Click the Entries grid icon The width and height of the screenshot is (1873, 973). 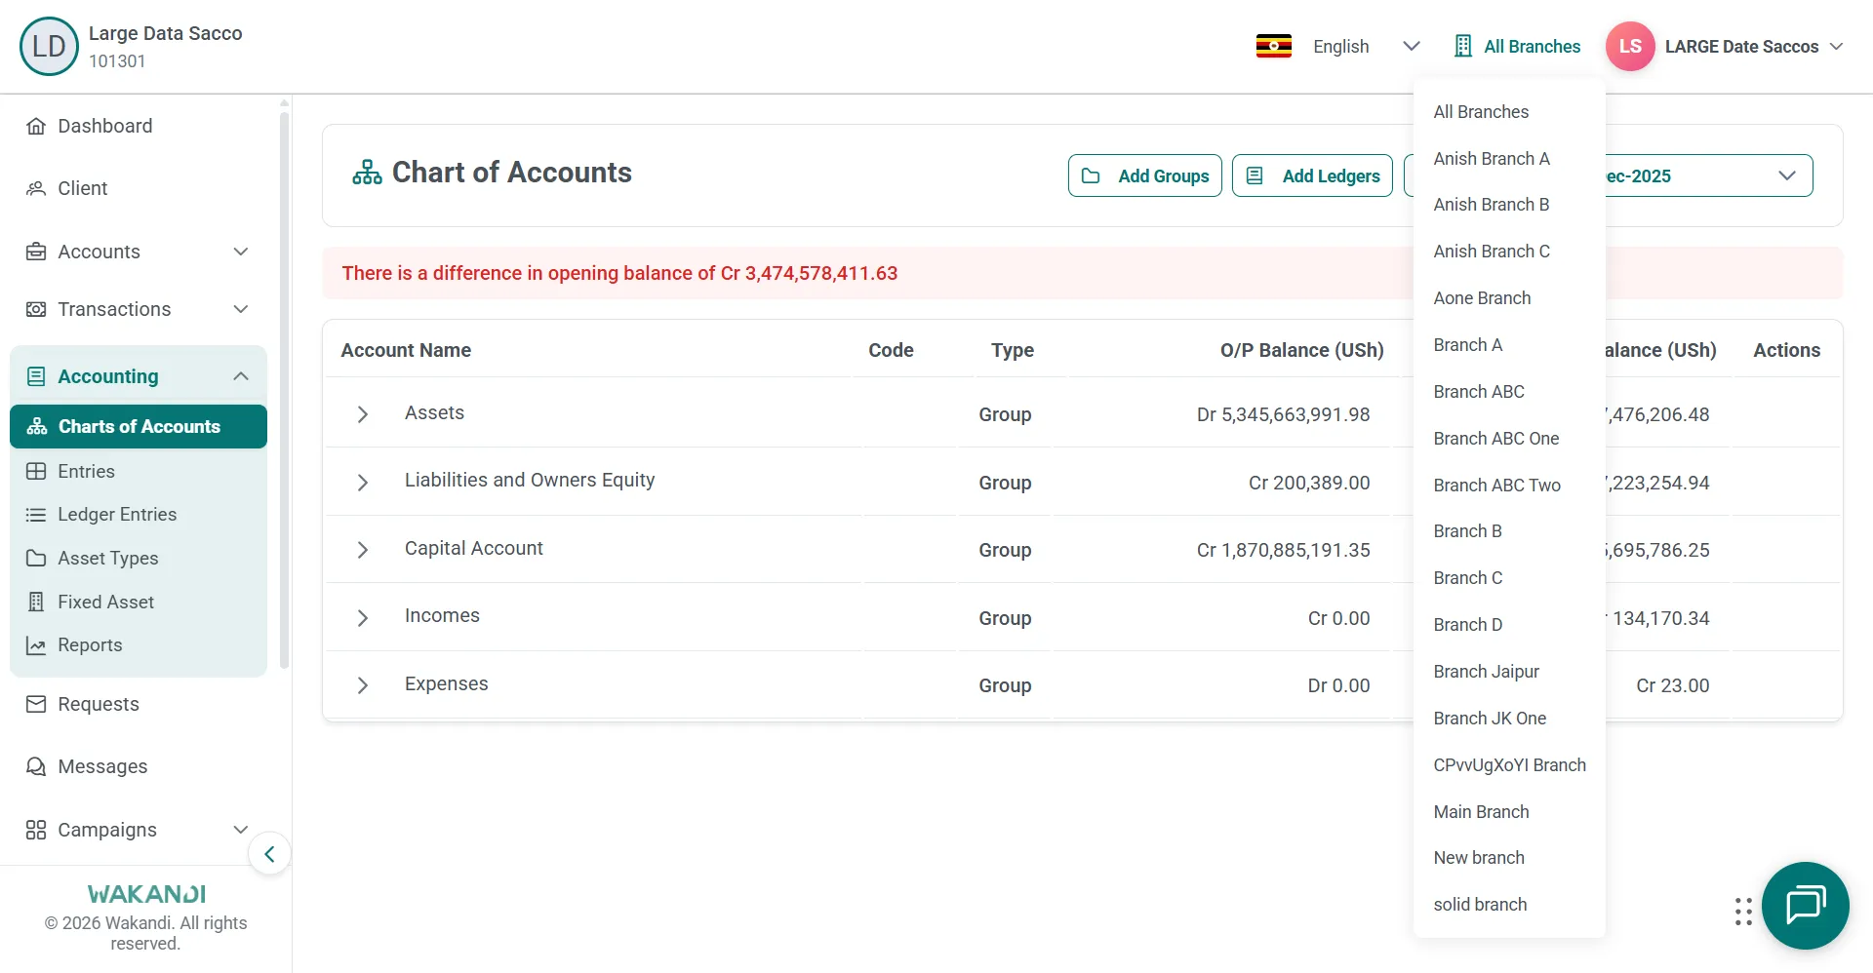coord(36,471)
